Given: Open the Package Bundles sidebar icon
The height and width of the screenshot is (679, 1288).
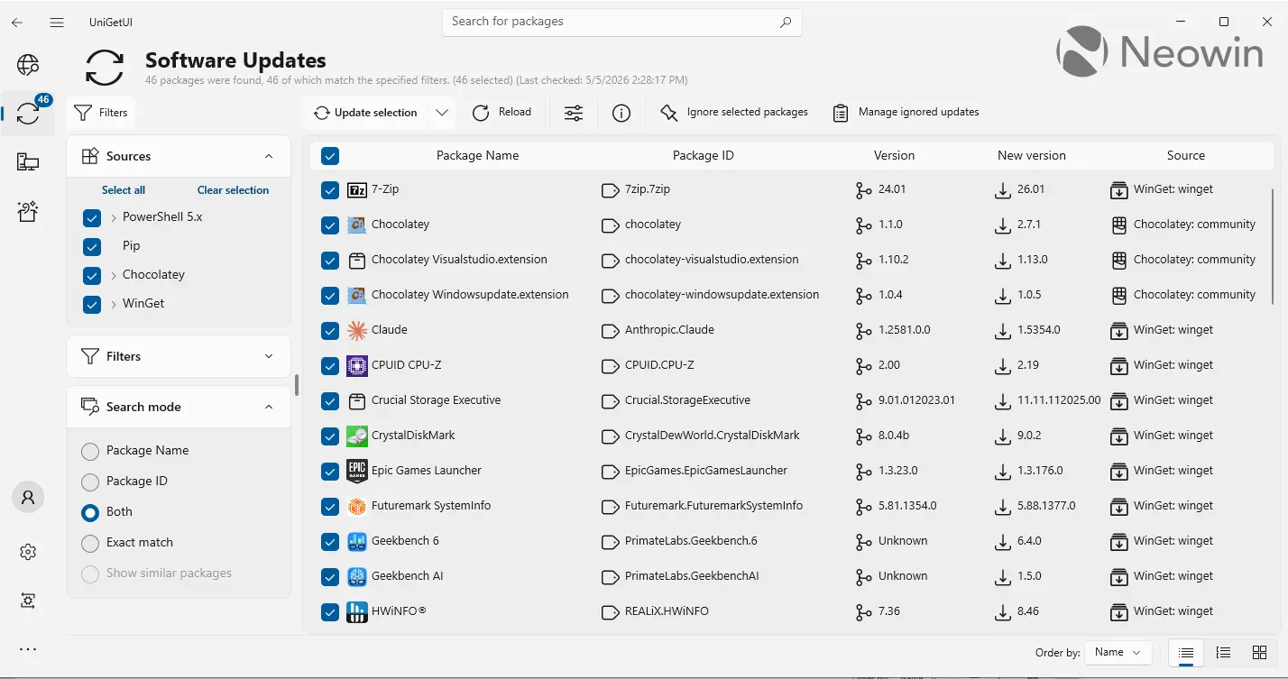Looking at the screenshot, I should click(28, 211).
